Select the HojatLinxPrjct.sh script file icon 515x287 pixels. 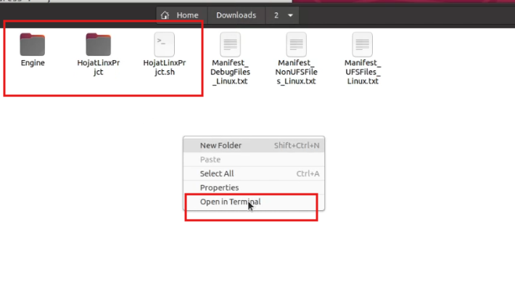pos(164,45)
